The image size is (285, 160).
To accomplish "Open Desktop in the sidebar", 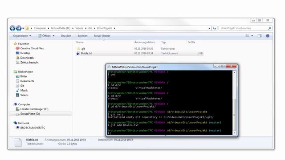I will tap(25, 53).
